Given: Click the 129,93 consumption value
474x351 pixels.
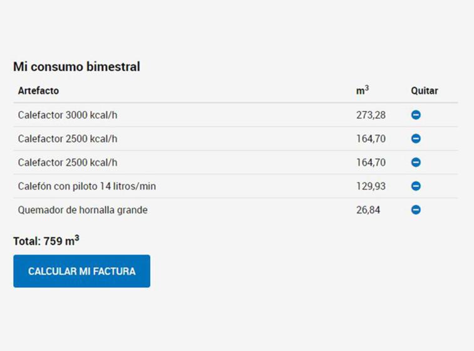Looking at the screenshot, I should (371, 186).
